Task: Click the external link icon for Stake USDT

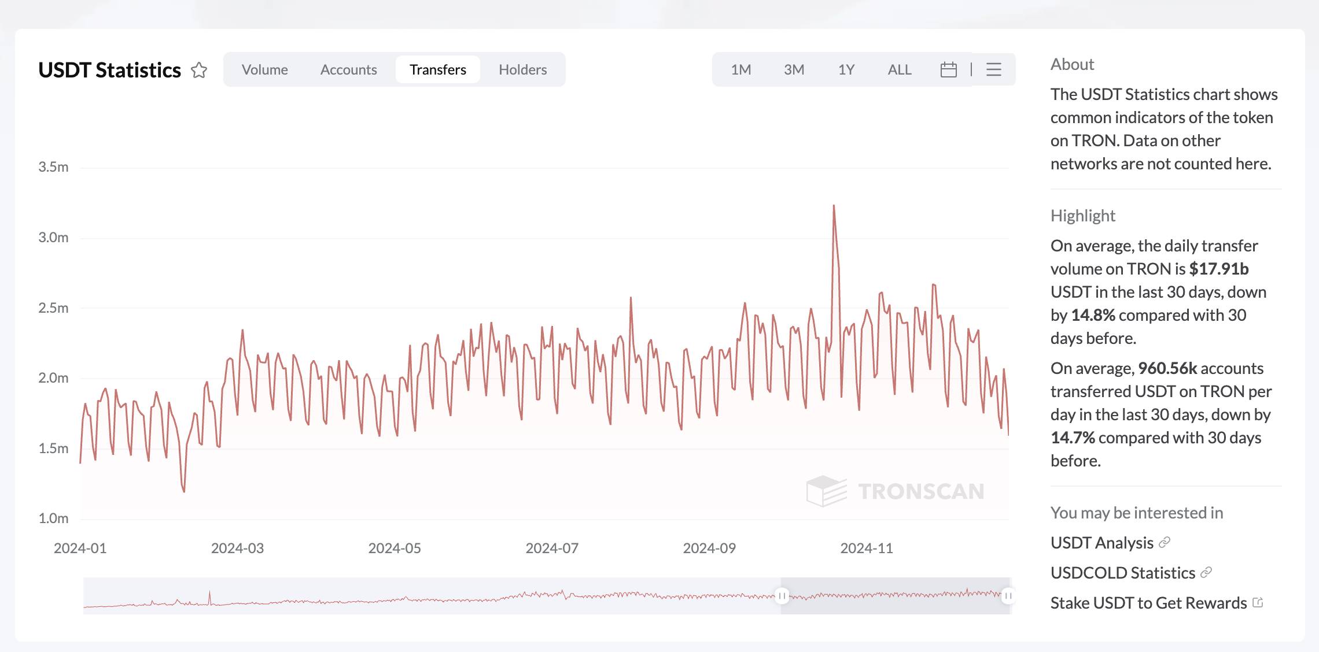Action: (1258, 602)
